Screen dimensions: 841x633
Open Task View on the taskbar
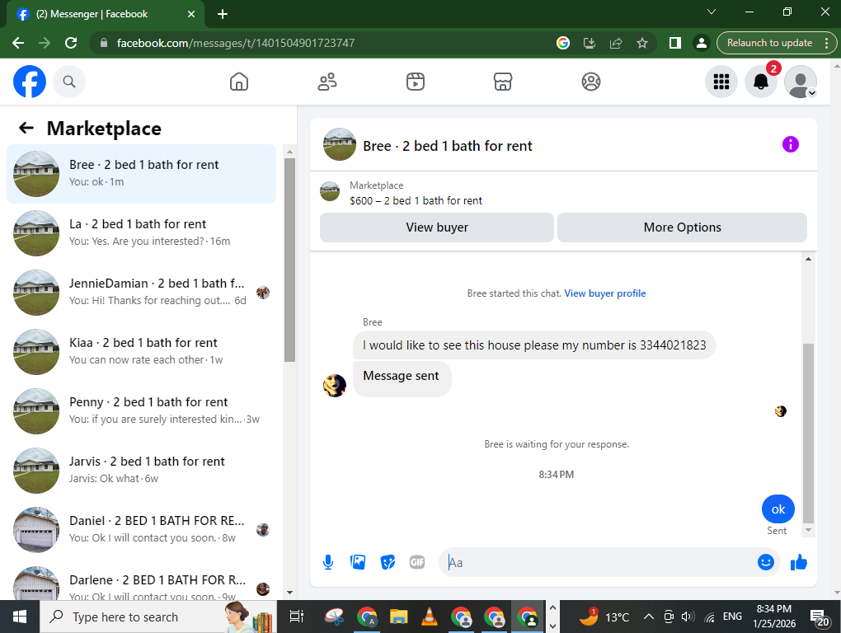coord(296,617)
